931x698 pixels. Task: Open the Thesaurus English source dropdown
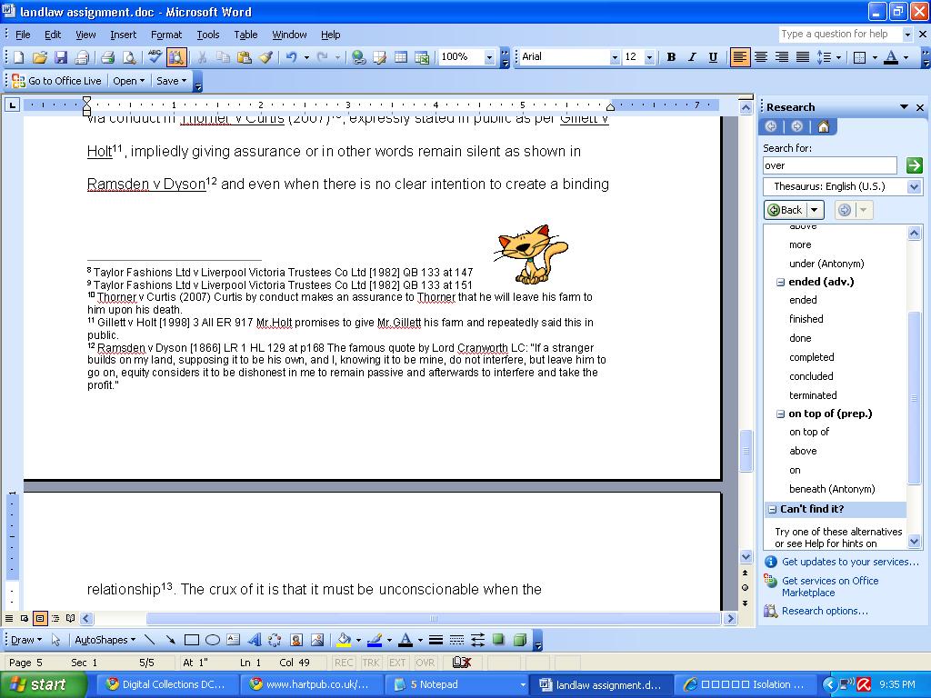point(915,186)
